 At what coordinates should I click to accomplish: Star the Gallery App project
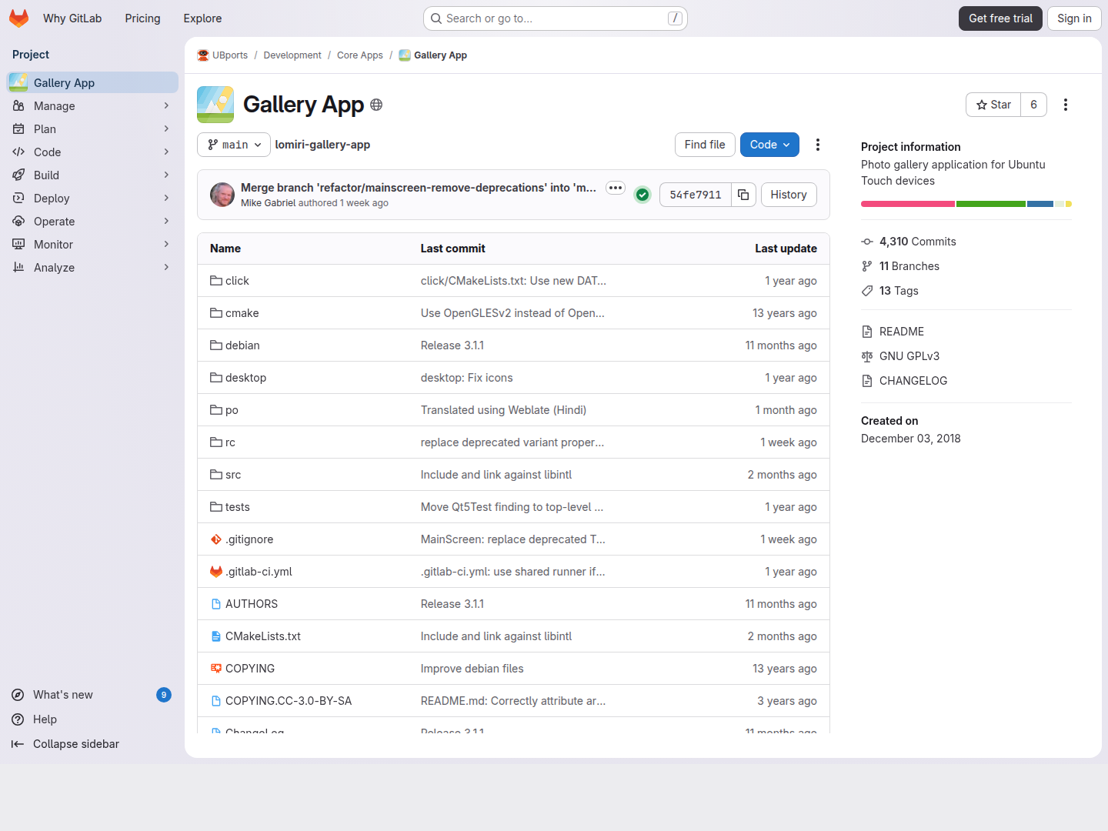[993, 105]
